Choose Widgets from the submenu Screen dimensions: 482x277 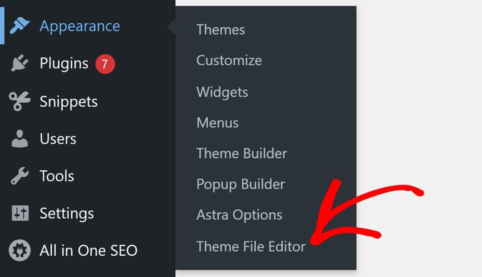pyautogui.click(x=222, y=92)
